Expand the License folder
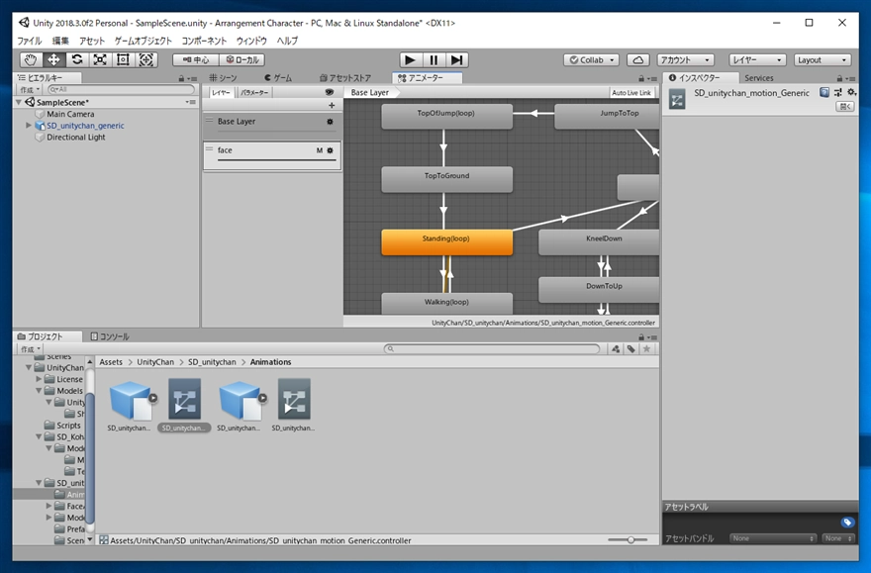The image size is (871, 573). click(39, 379)
